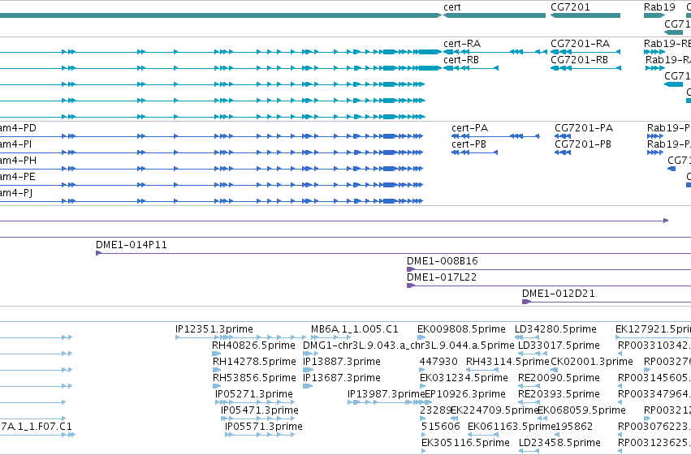691x455 pixels.
Task: Open the EK068059.5prime EST label
Action: click(581, 410)
